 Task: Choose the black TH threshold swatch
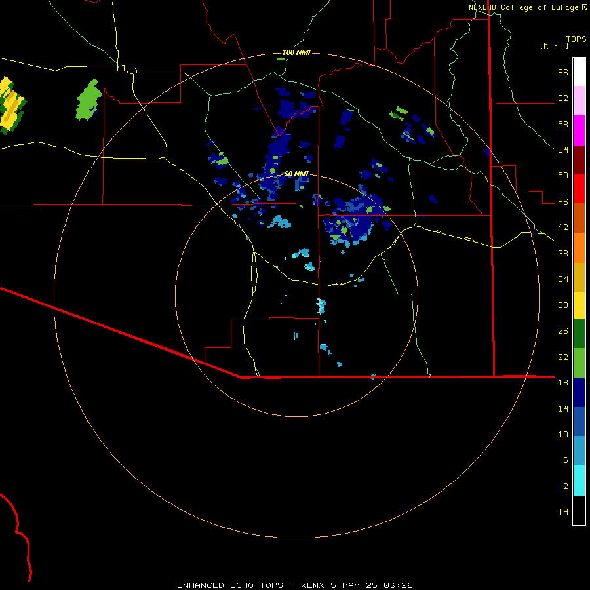tap(579, 510)
